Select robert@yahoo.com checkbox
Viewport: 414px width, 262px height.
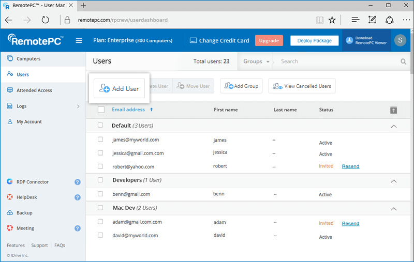pos(100,166)
